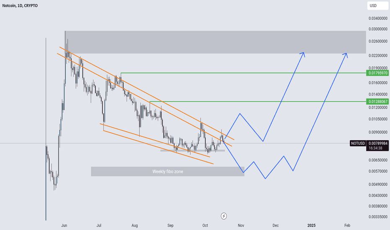Open the USD currency selector
This screenshot has width=390, height=230.
pyautogui.click(x=377, y=5)
